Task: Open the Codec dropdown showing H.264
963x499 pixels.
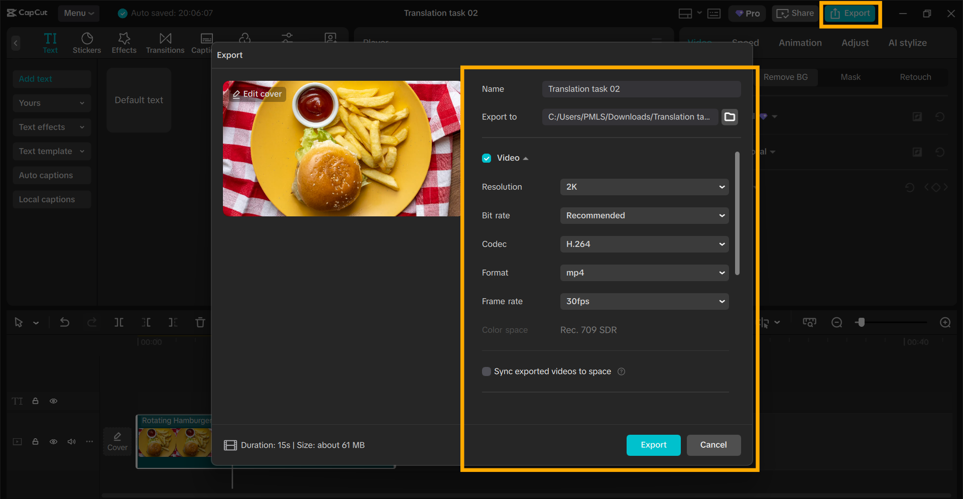Action: 644,244
